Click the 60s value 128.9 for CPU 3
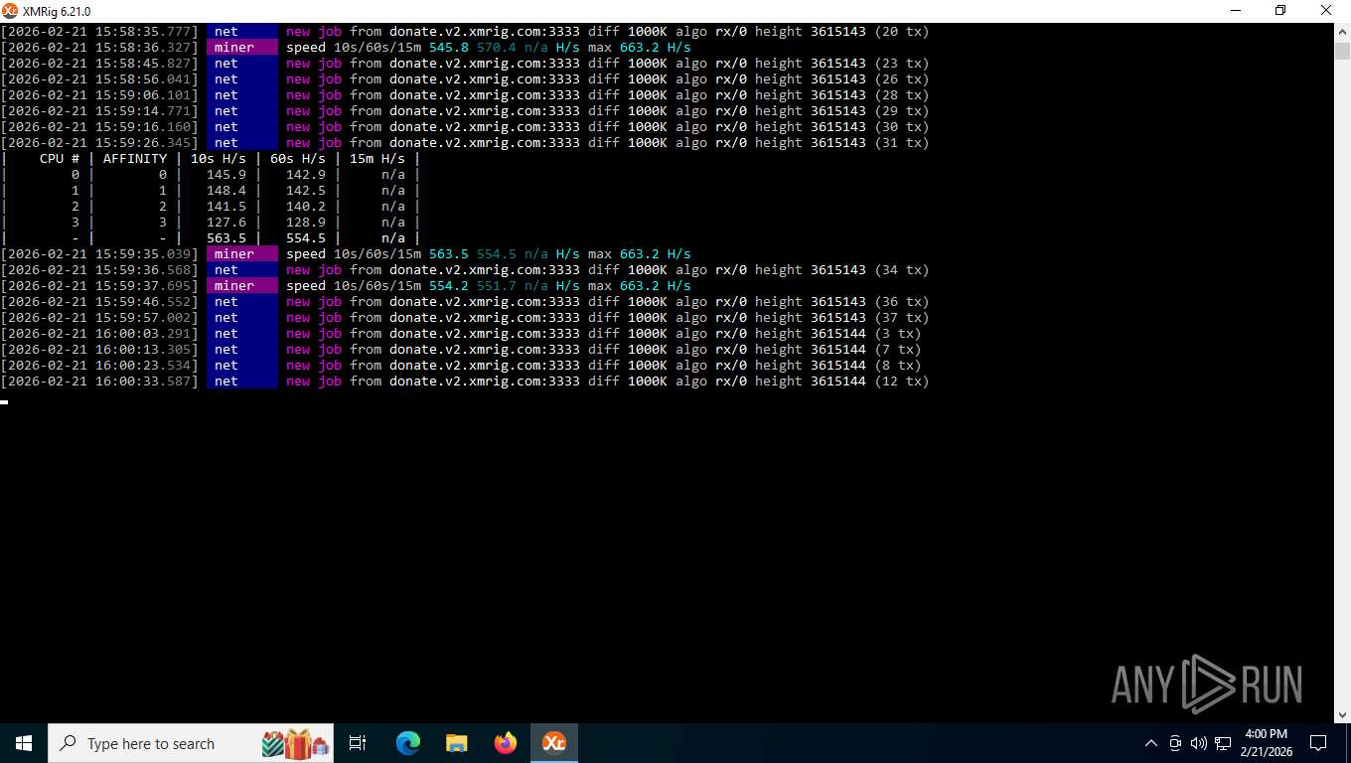This screenshot has height=763, width=1351. (x=306, y=223)
